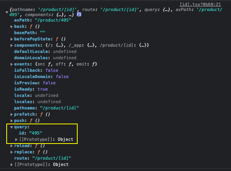This screenshot has height=171, width=231.
Task: Expand the components object
Action: [x=11, y=45]
